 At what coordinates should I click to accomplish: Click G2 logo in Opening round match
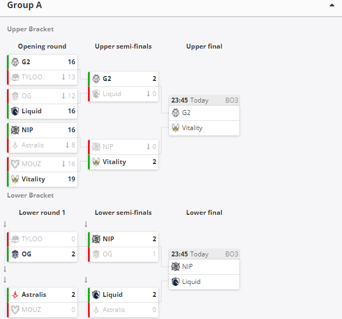point(15,62)
